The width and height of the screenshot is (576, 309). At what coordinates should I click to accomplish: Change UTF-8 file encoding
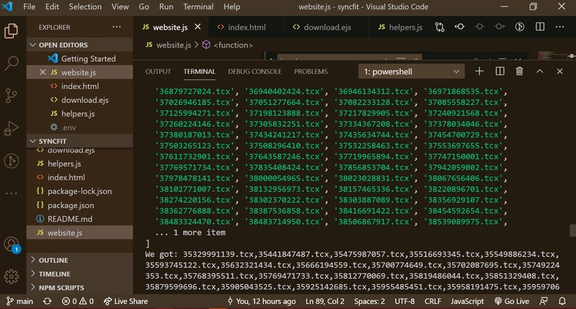pyautogui.click(x=404, y=301)
